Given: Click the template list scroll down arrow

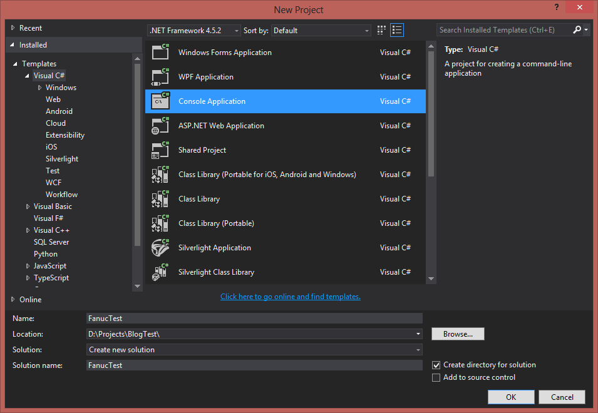Looking at the screenshot, I should click(x=431, y=279).
